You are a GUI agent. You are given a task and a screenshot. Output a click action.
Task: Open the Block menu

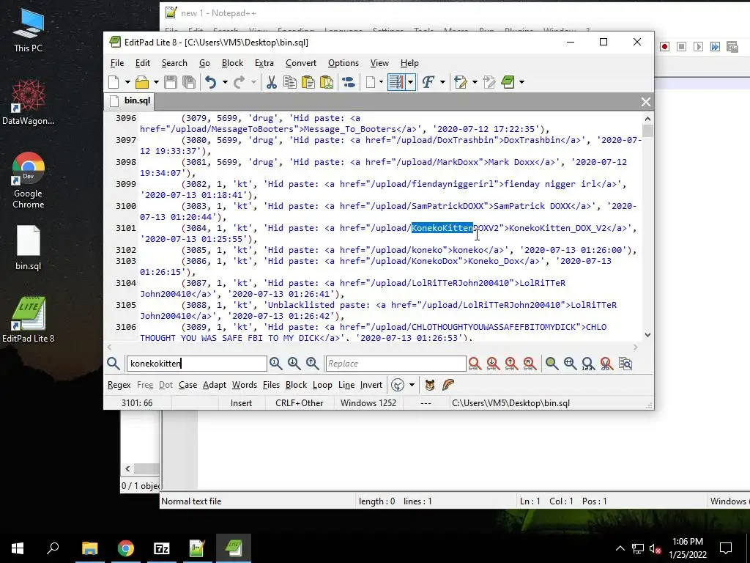(232, 63)
